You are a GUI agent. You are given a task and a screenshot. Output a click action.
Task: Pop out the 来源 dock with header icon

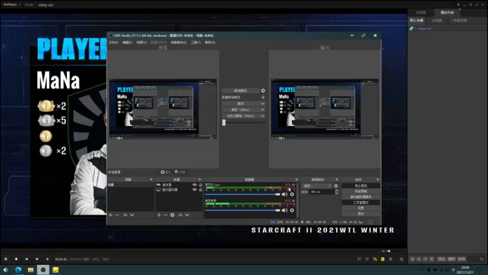click(200, 180)
